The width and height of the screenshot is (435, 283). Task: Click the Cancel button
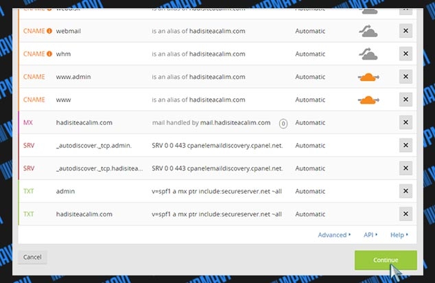(32, 257)
